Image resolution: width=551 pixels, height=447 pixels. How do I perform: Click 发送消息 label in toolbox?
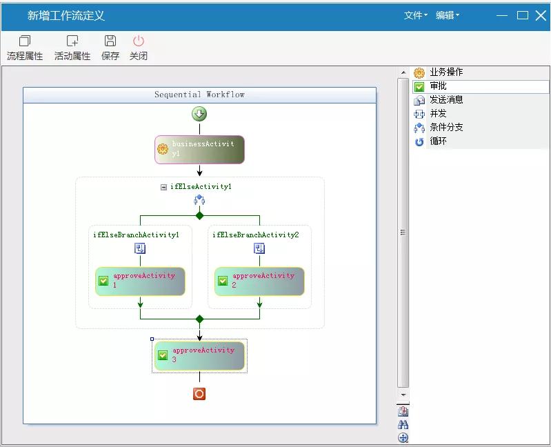click(446, 100)
